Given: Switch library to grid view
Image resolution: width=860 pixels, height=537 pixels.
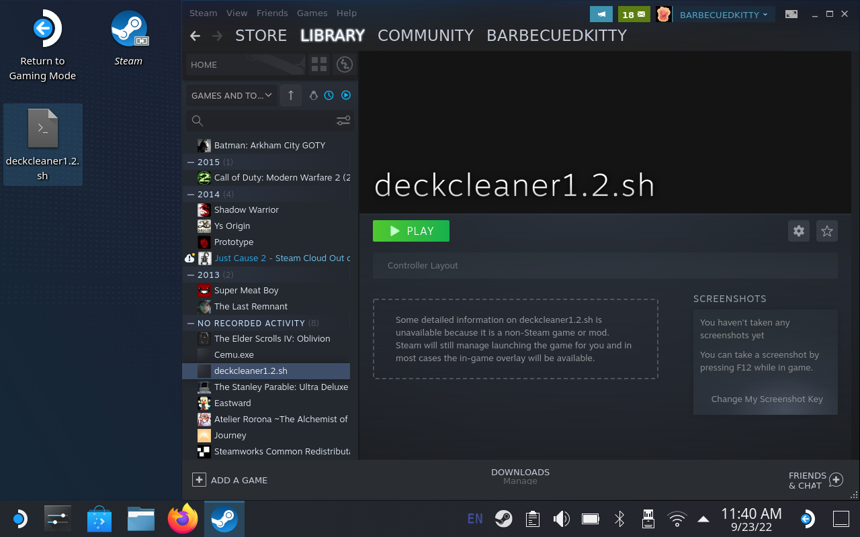Looking at the screenshot, I should [x=319, y=64].
